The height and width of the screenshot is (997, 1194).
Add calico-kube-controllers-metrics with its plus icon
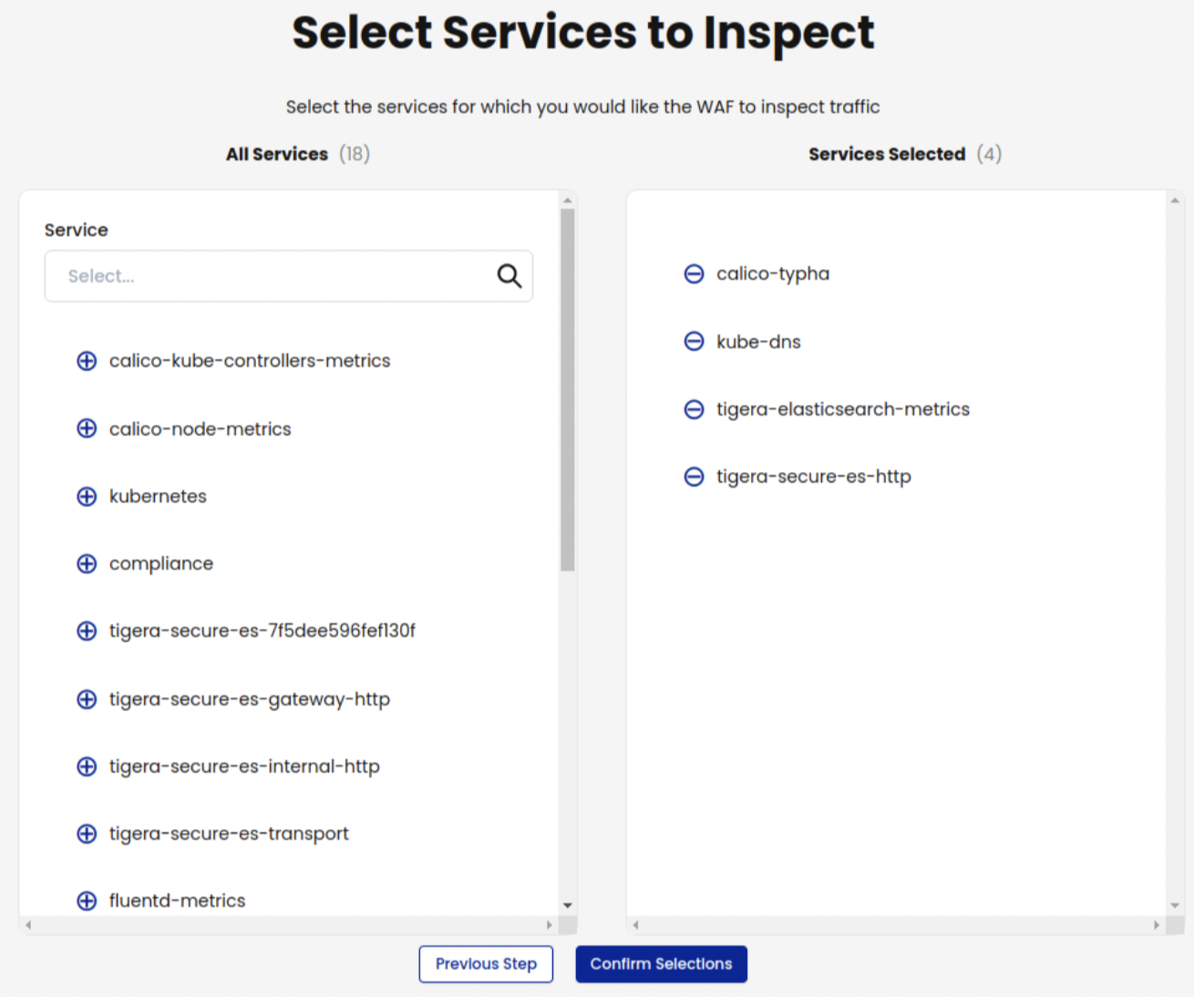click(x=87, y=361)
